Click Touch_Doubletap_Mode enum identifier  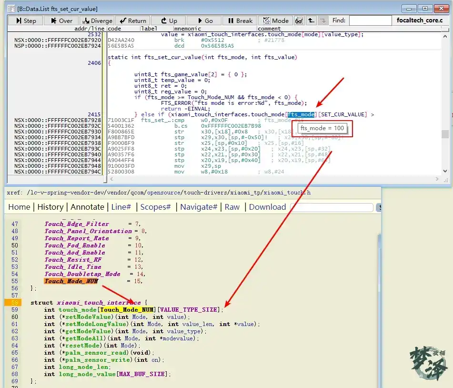tap(82, 274)
